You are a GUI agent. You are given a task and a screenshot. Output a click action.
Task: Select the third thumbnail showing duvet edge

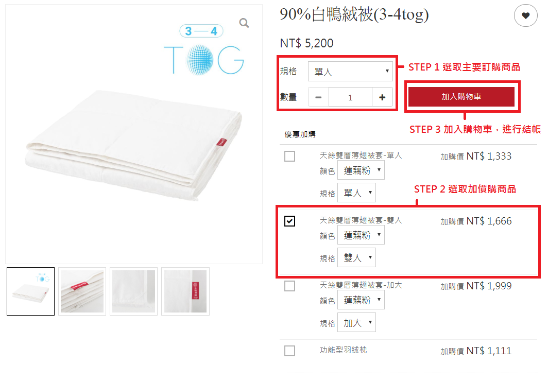(133, 291)
